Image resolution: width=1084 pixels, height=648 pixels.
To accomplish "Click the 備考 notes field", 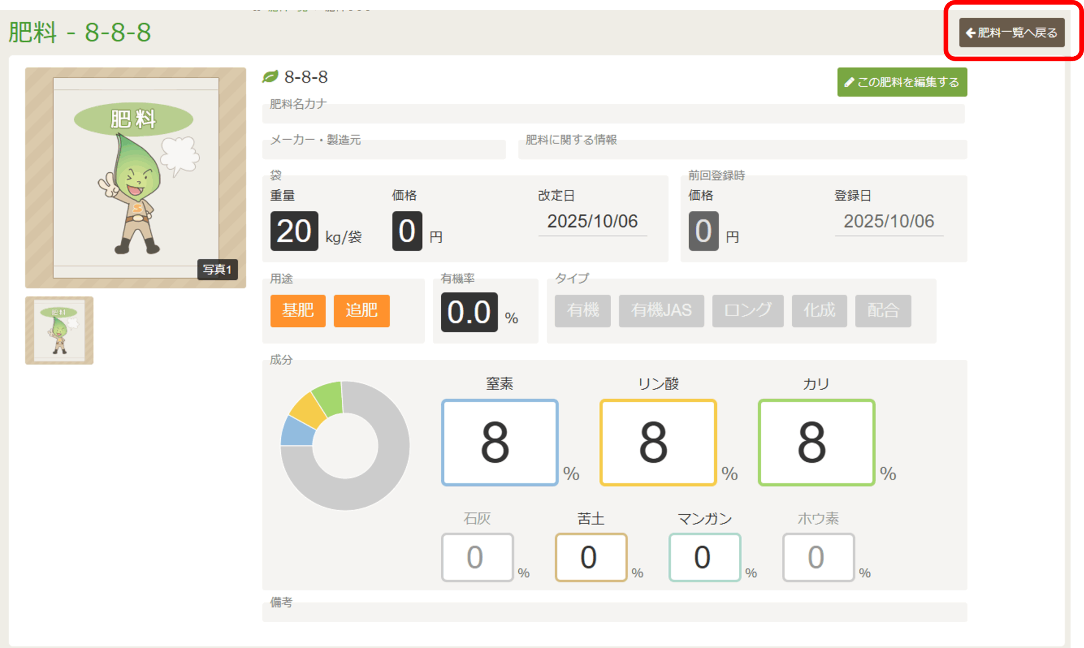I will (x=614, y=612).
